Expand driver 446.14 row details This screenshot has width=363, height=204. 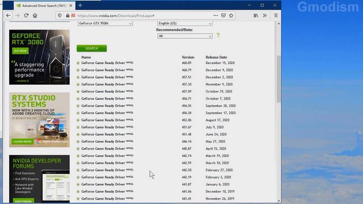(x=78, y=142)
